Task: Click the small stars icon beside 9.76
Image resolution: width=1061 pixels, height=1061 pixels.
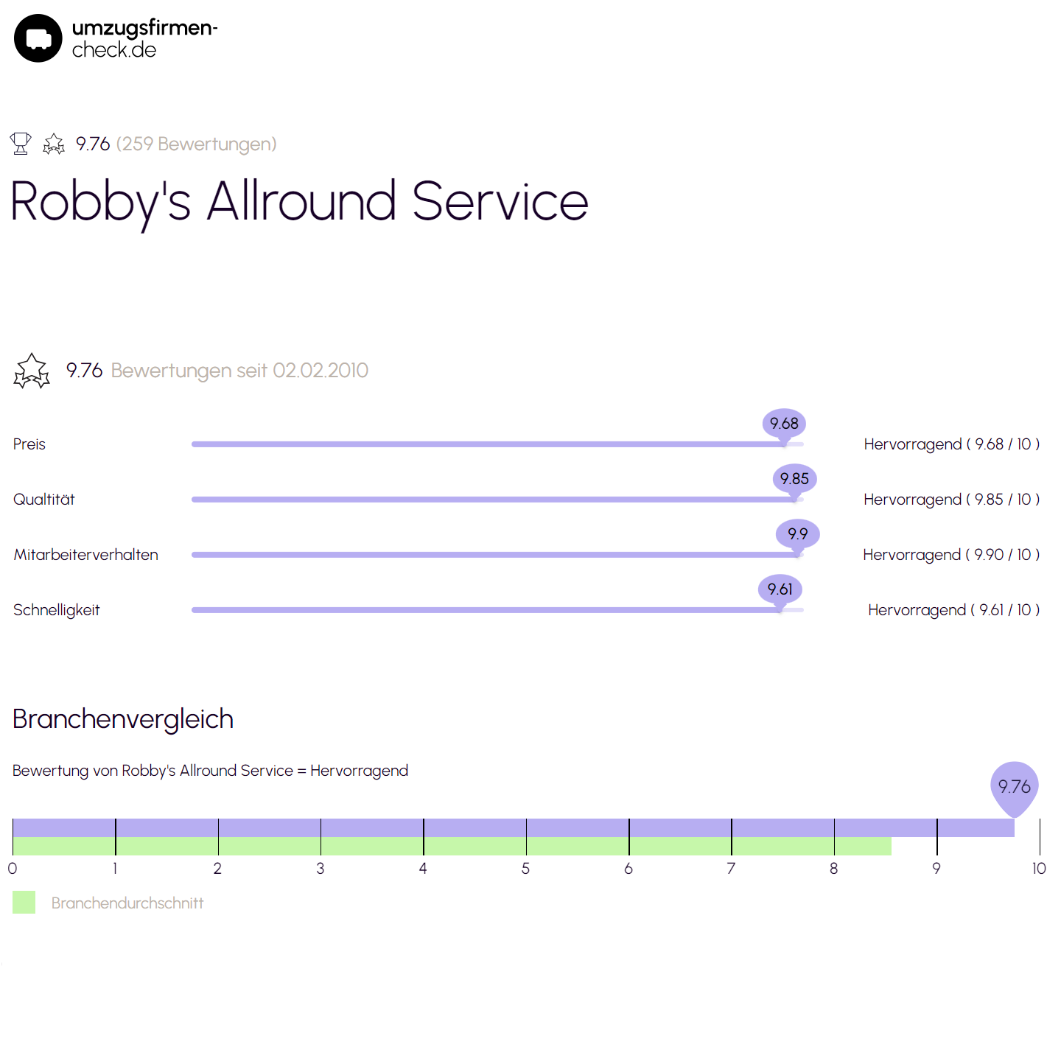Action: 54,144
